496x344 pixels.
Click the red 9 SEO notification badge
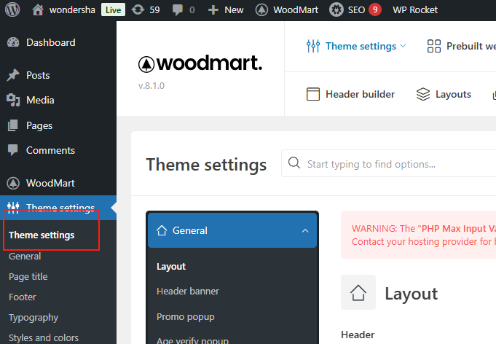coord(375,9)
